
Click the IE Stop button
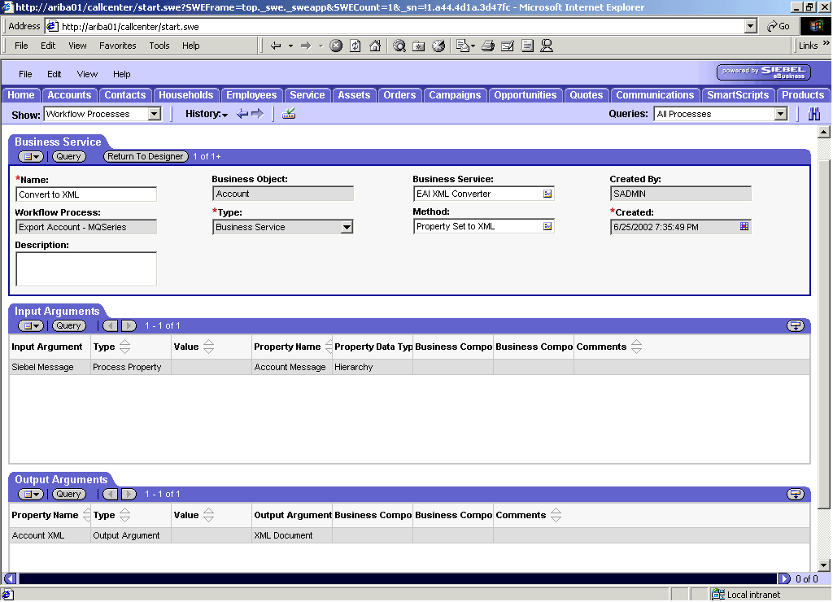pos(336,46)
